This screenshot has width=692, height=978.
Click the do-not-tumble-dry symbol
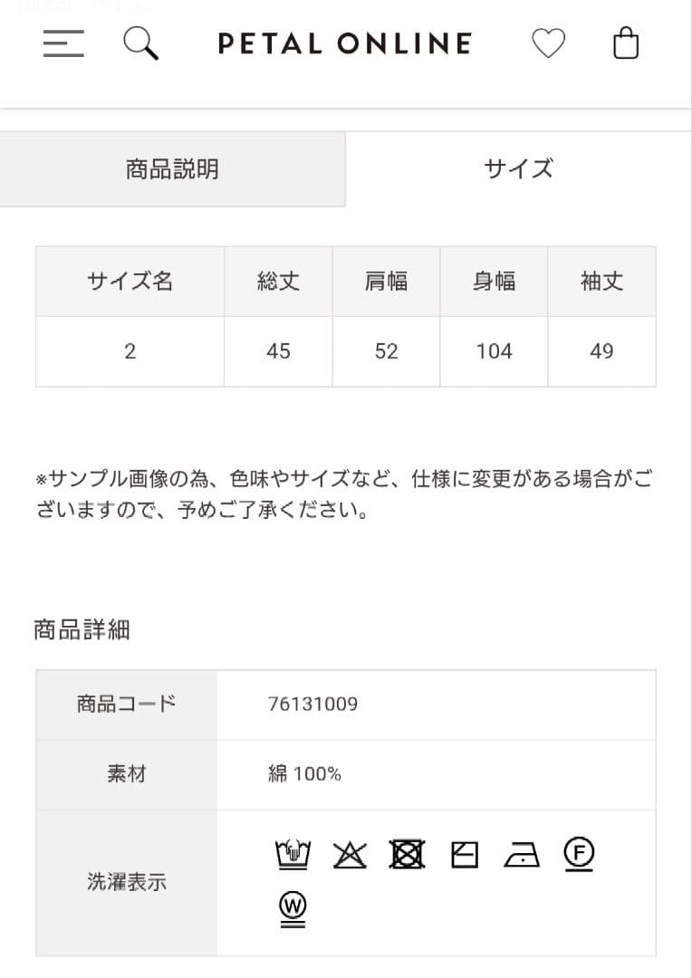[407, 854]
